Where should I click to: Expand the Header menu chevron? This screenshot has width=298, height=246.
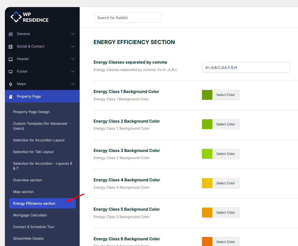[x=73, y=59]
